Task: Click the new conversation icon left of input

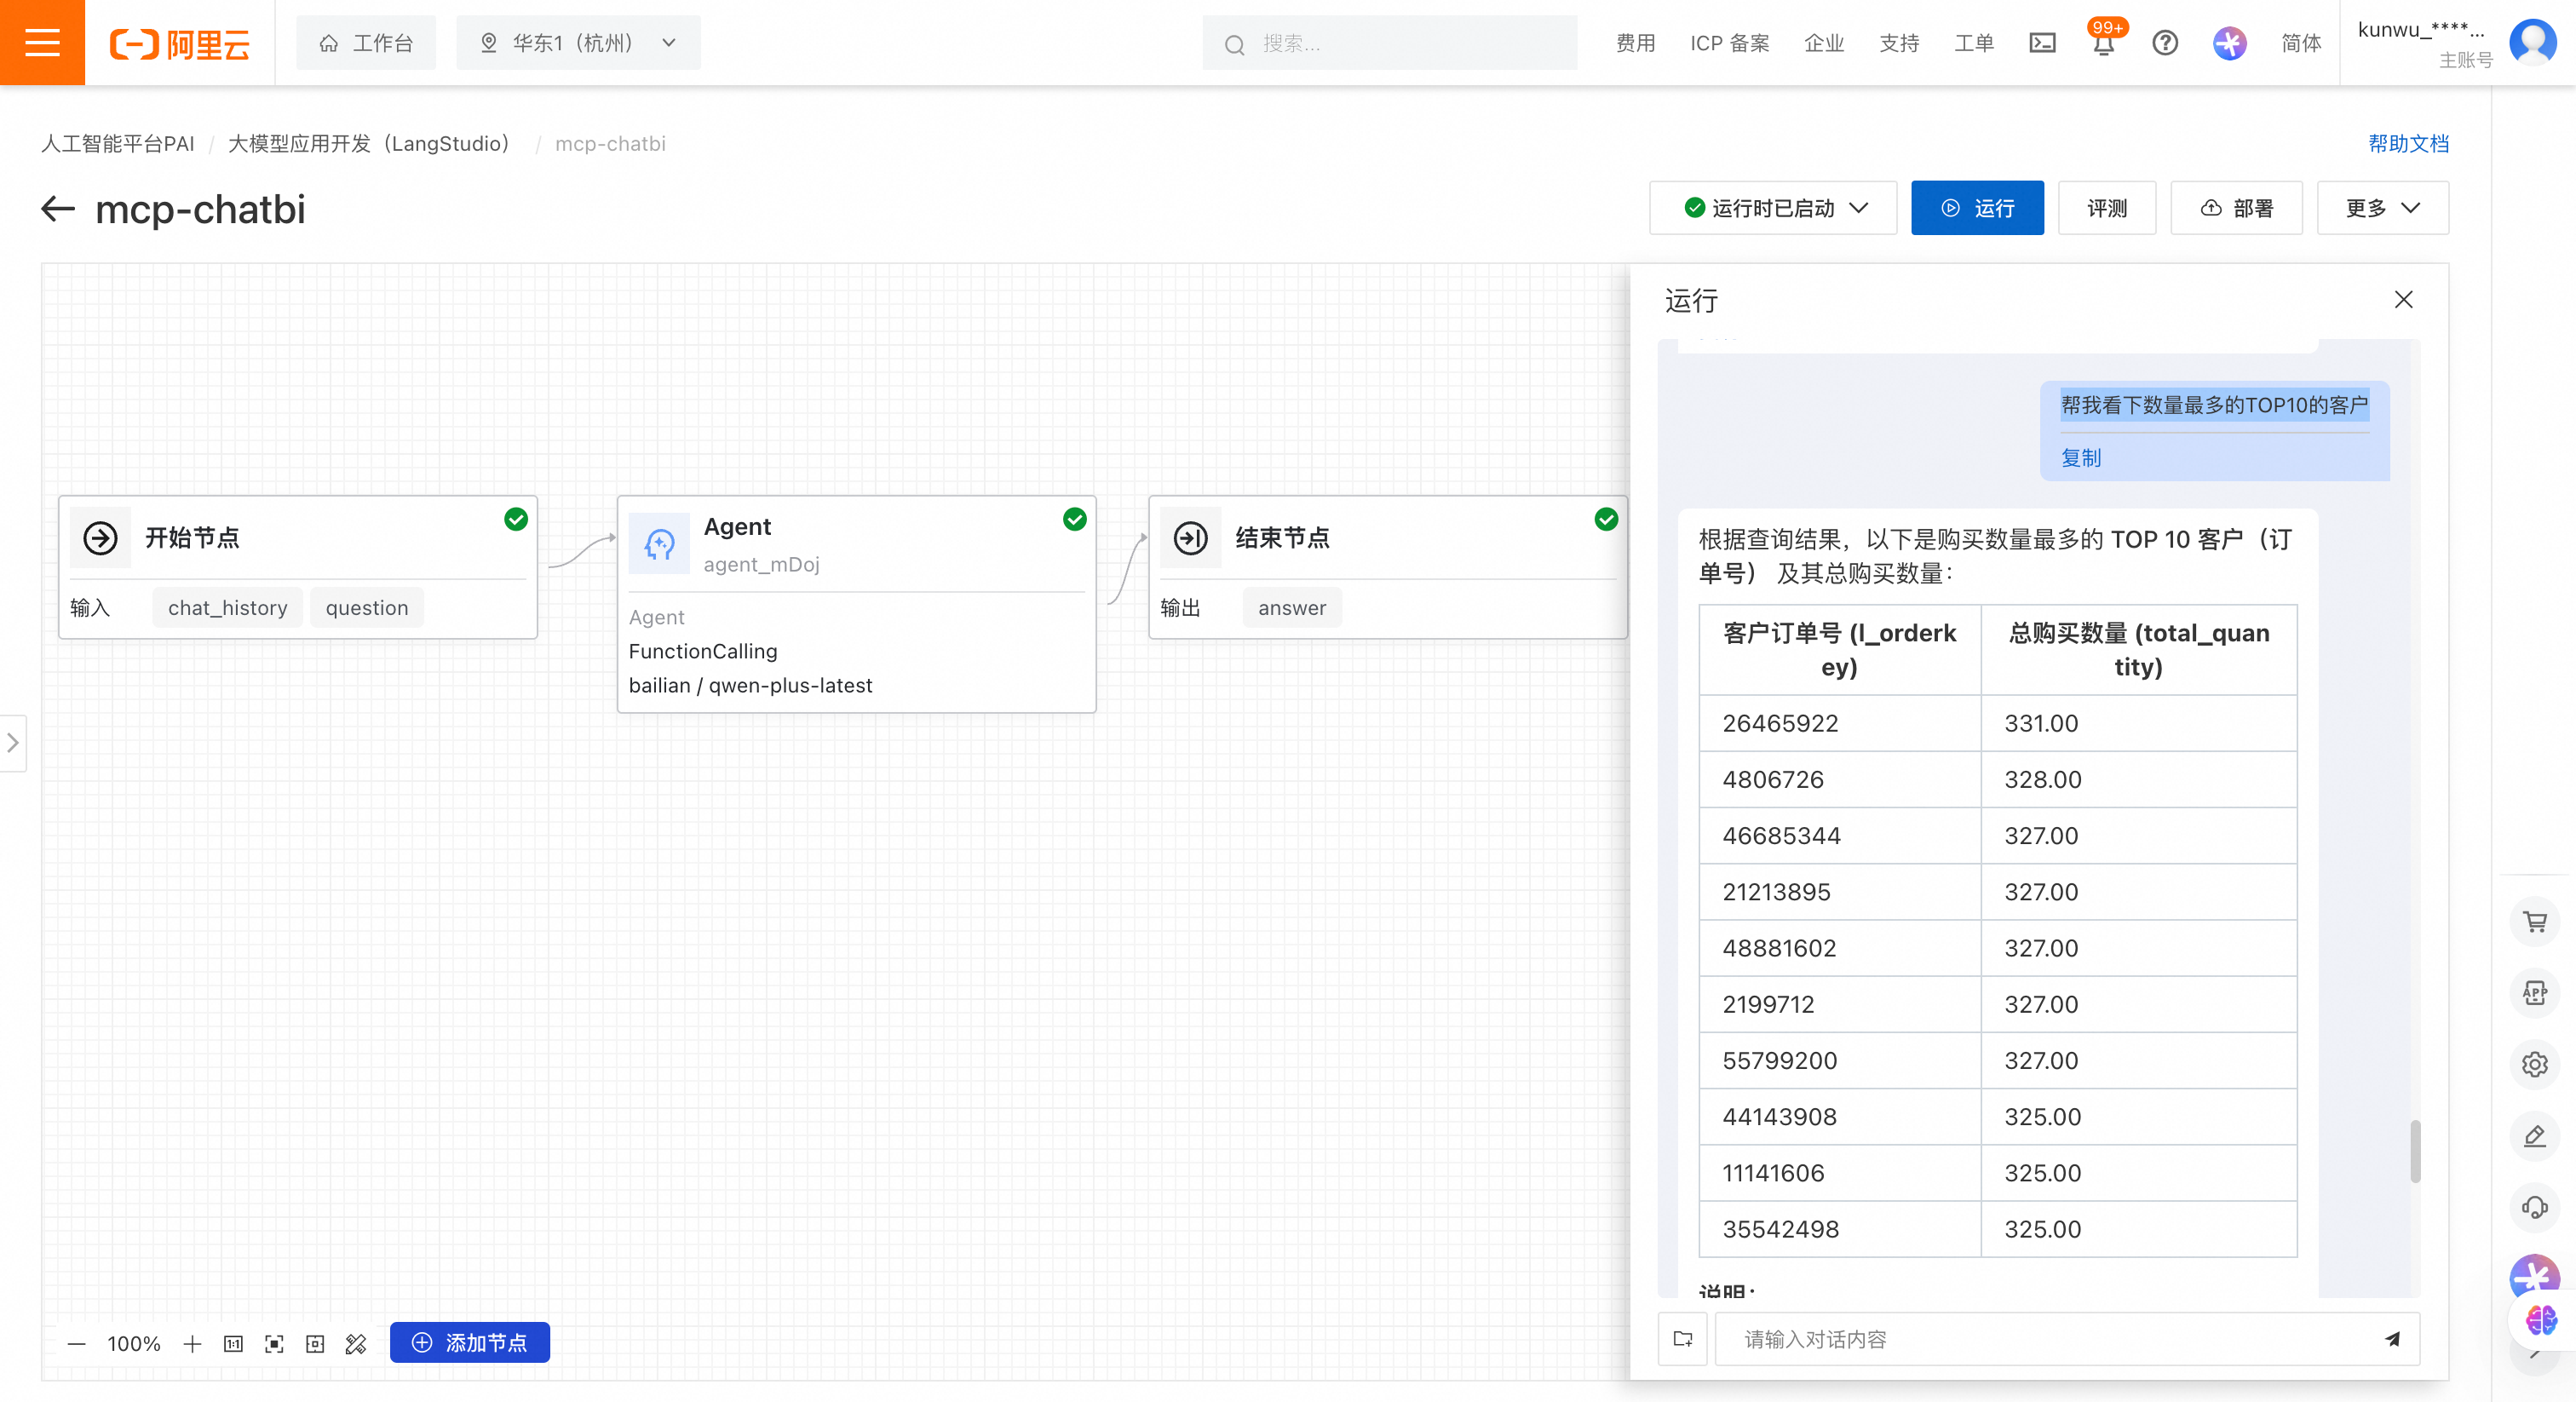Action: coord(1683,1339)
